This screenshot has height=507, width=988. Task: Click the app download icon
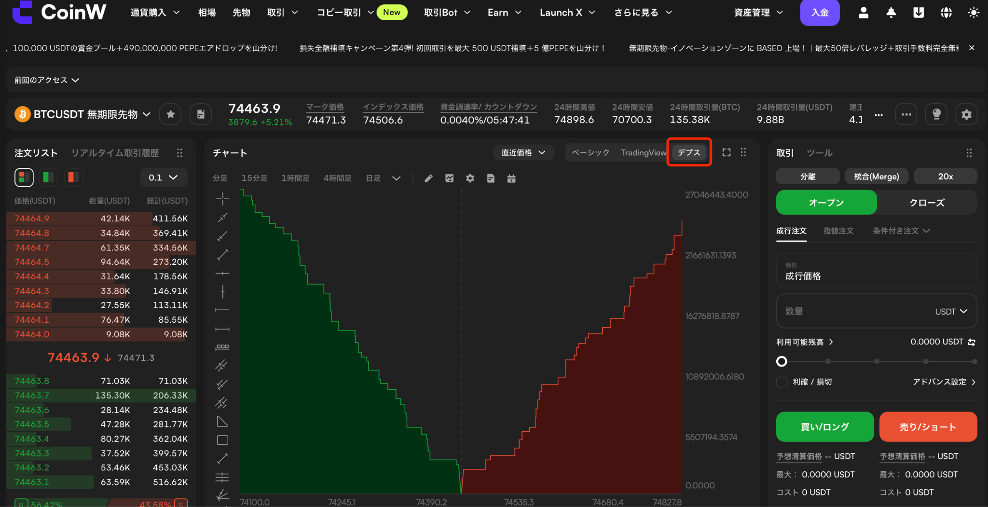[x=919, y=13]
